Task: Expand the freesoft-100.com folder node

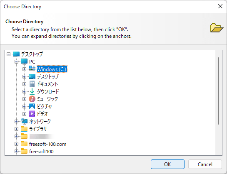Action: [17, 144]
